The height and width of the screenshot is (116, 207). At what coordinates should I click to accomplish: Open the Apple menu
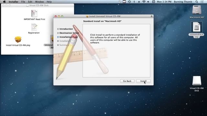tap(4, 2)
